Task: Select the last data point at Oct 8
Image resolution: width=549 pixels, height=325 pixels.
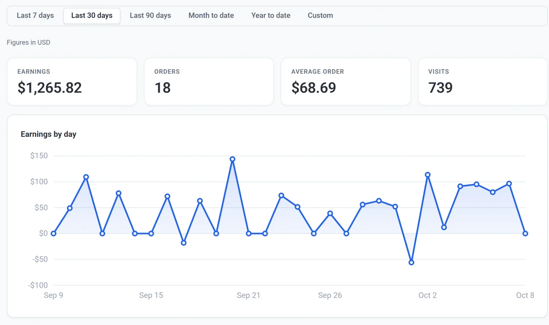Action: pyautogui.click(x=525, y=234)
